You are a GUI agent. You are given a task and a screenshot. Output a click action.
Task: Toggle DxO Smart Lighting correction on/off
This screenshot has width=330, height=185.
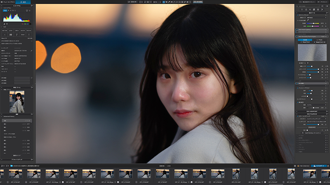tap(297, 30)
